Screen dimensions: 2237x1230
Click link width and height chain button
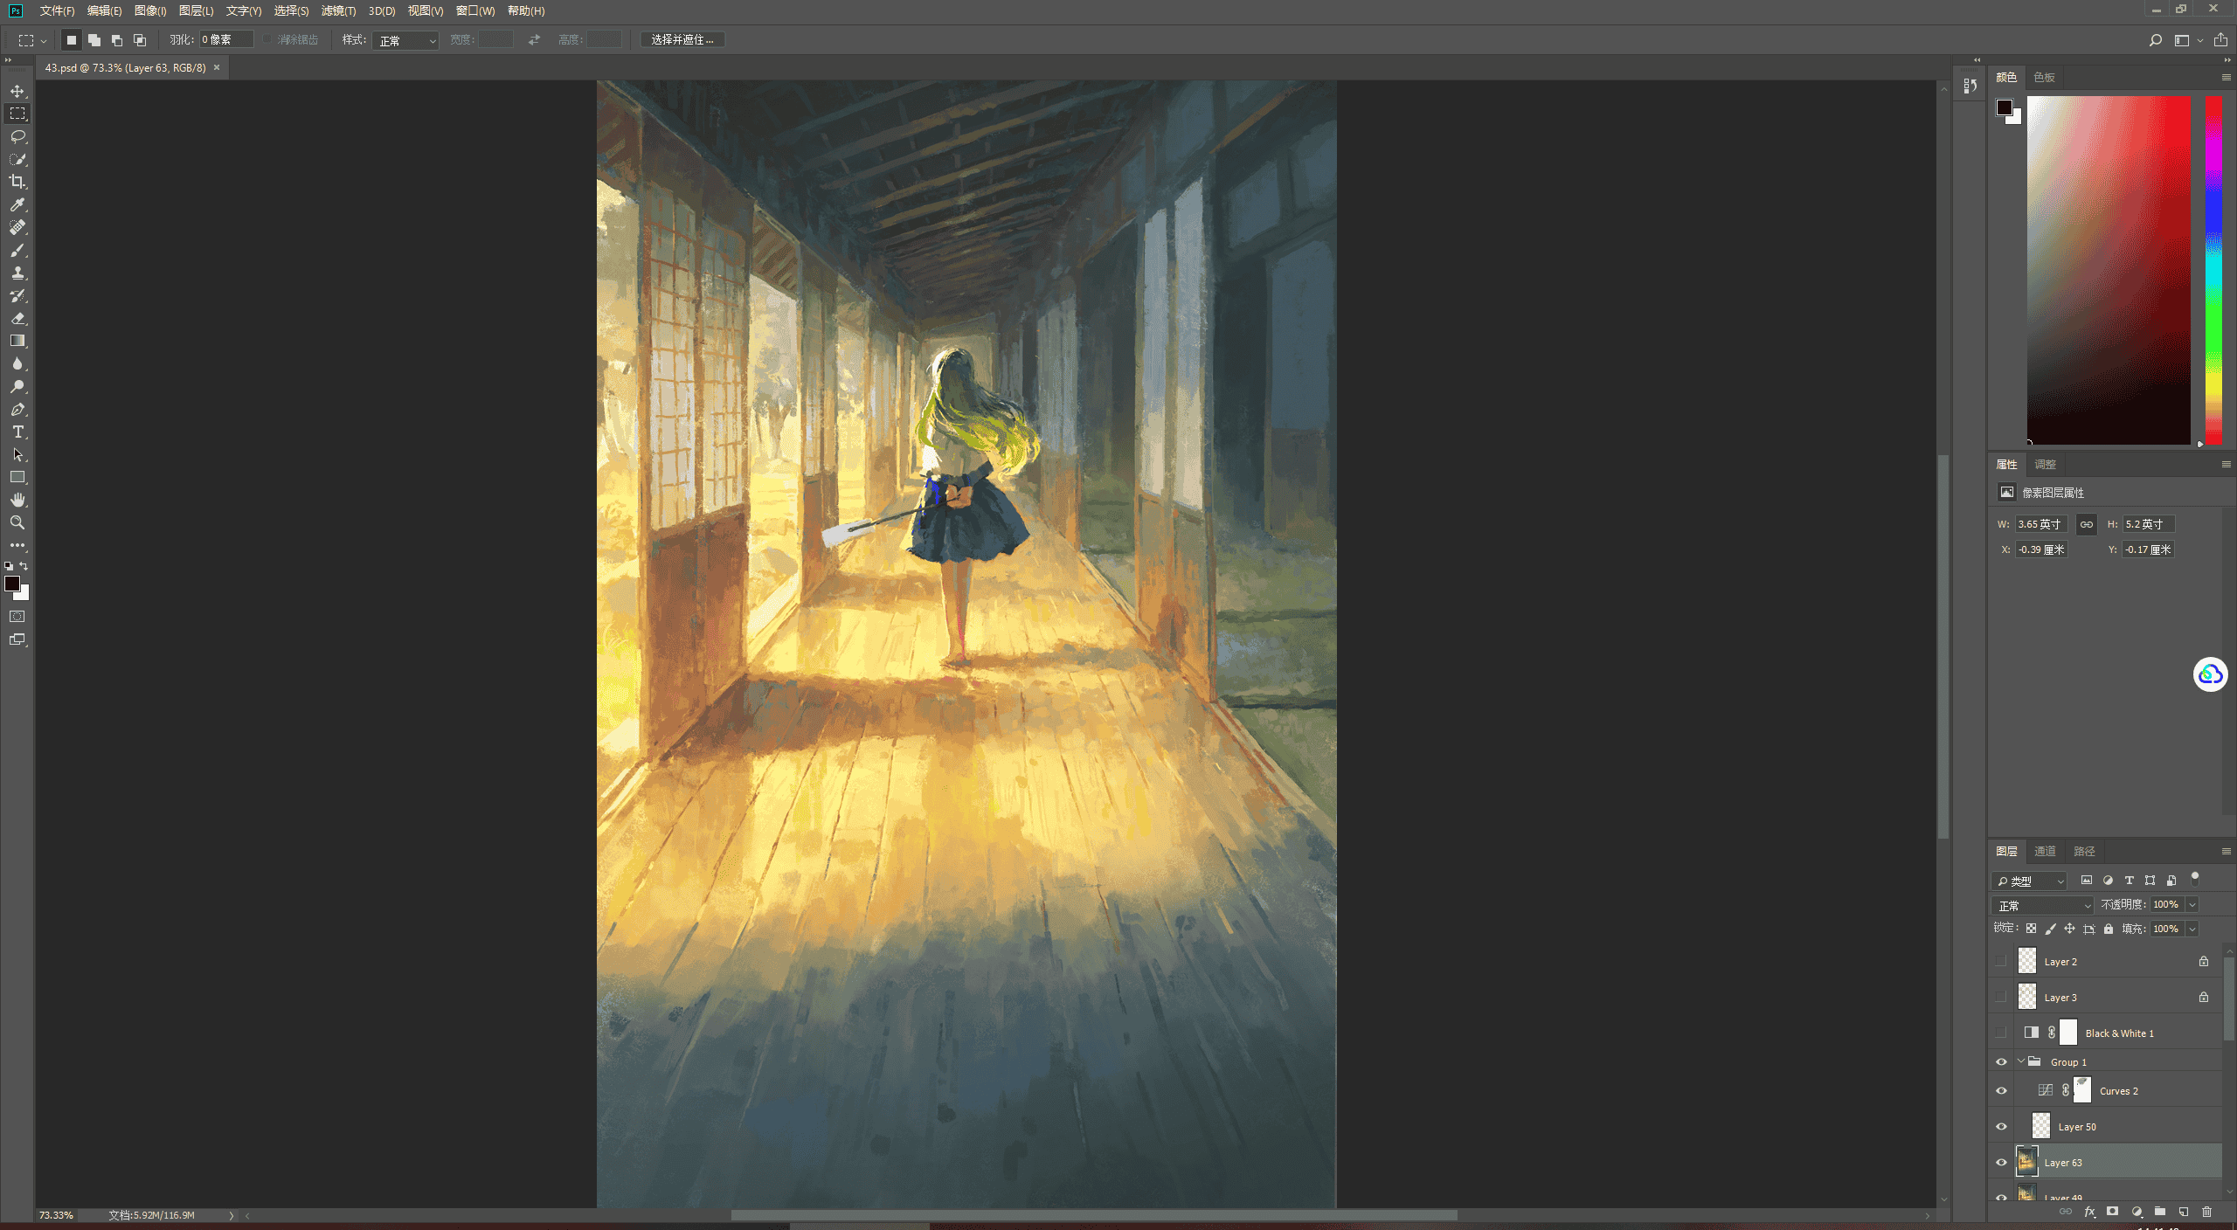[2086, 524]
